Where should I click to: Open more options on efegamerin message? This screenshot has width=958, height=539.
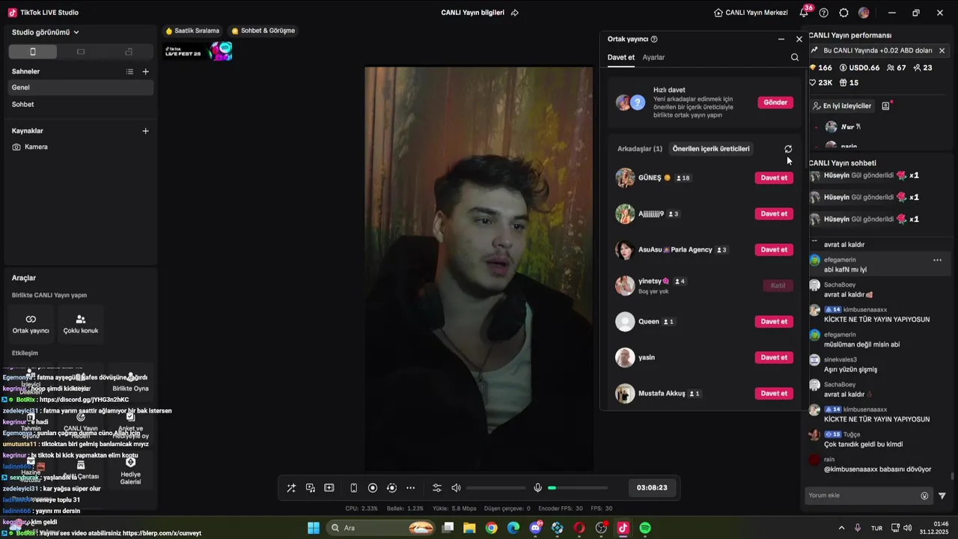pyautogui.click(x=937, y=261)
